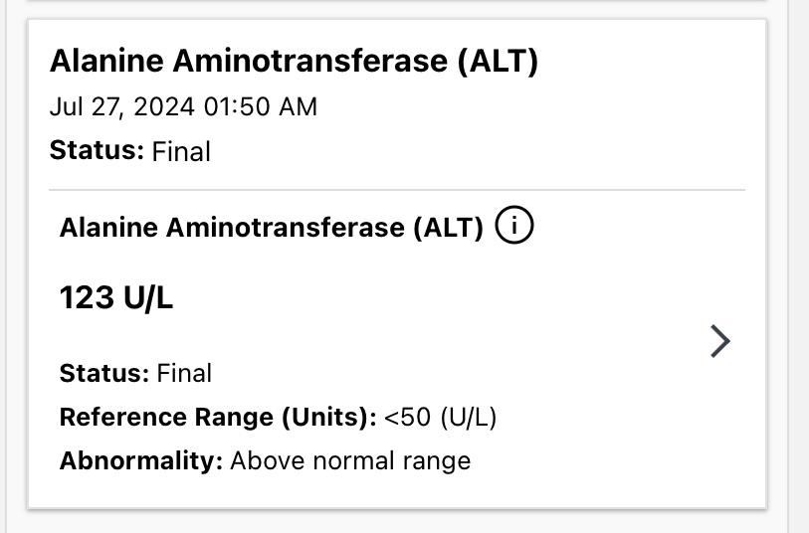Click the bold Reference Range (Units) label
Image resolution: width=809 pixels, height=533 pixels.
tap(218, 417)
